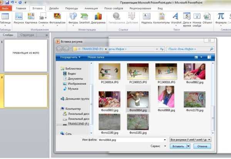Switch to the Анимация tab
Viewport: 231px width, 159px height.
91,8
